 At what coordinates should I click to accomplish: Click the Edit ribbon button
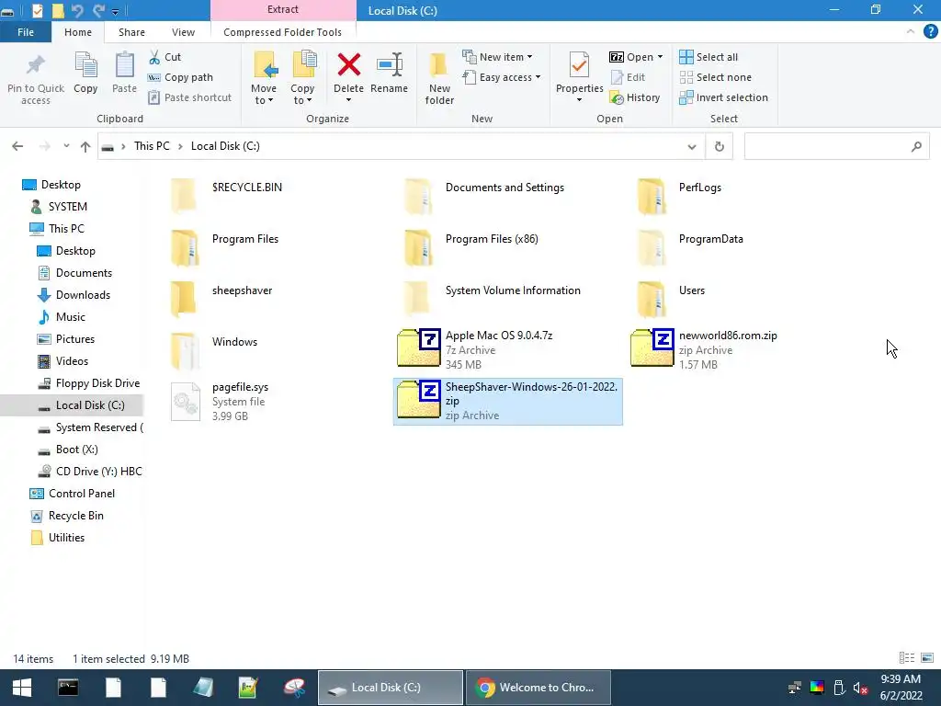click(628, 77)
